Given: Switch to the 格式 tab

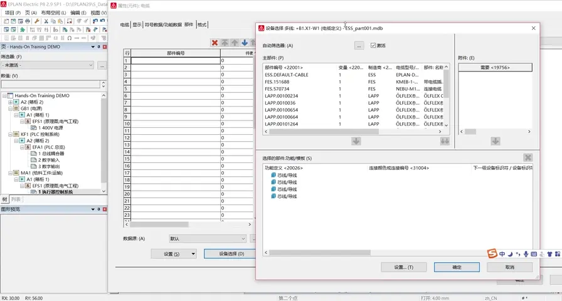Looking at the screenshot, I should click(202, 24).
